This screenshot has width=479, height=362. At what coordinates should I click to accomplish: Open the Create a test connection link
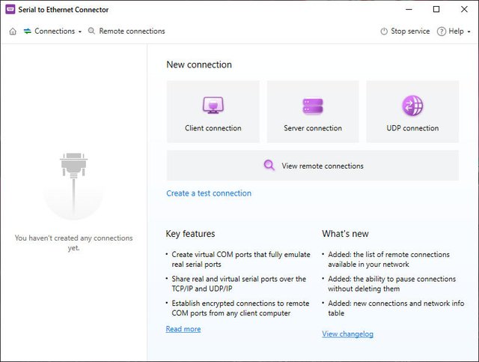209,193
